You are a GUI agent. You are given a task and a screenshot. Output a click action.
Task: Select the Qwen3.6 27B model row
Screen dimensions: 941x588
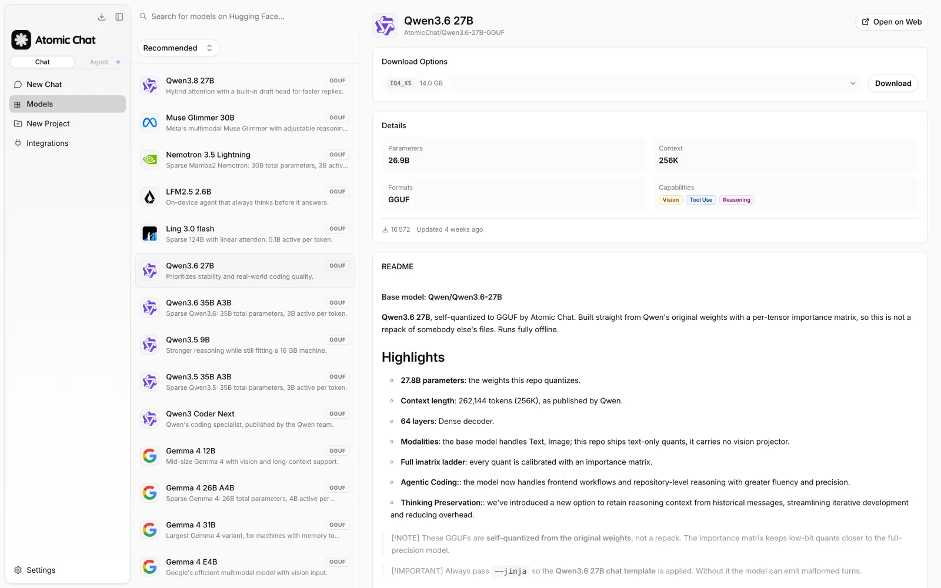pyautogui.click(x=245, y=271)
